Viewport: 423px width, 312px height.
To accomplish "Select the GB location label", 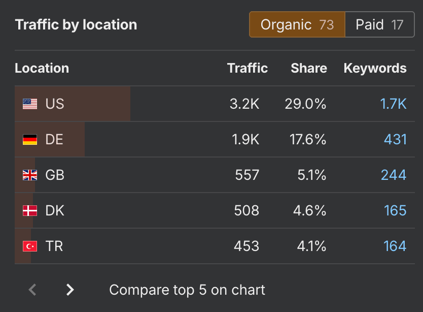I will [55, 175].
